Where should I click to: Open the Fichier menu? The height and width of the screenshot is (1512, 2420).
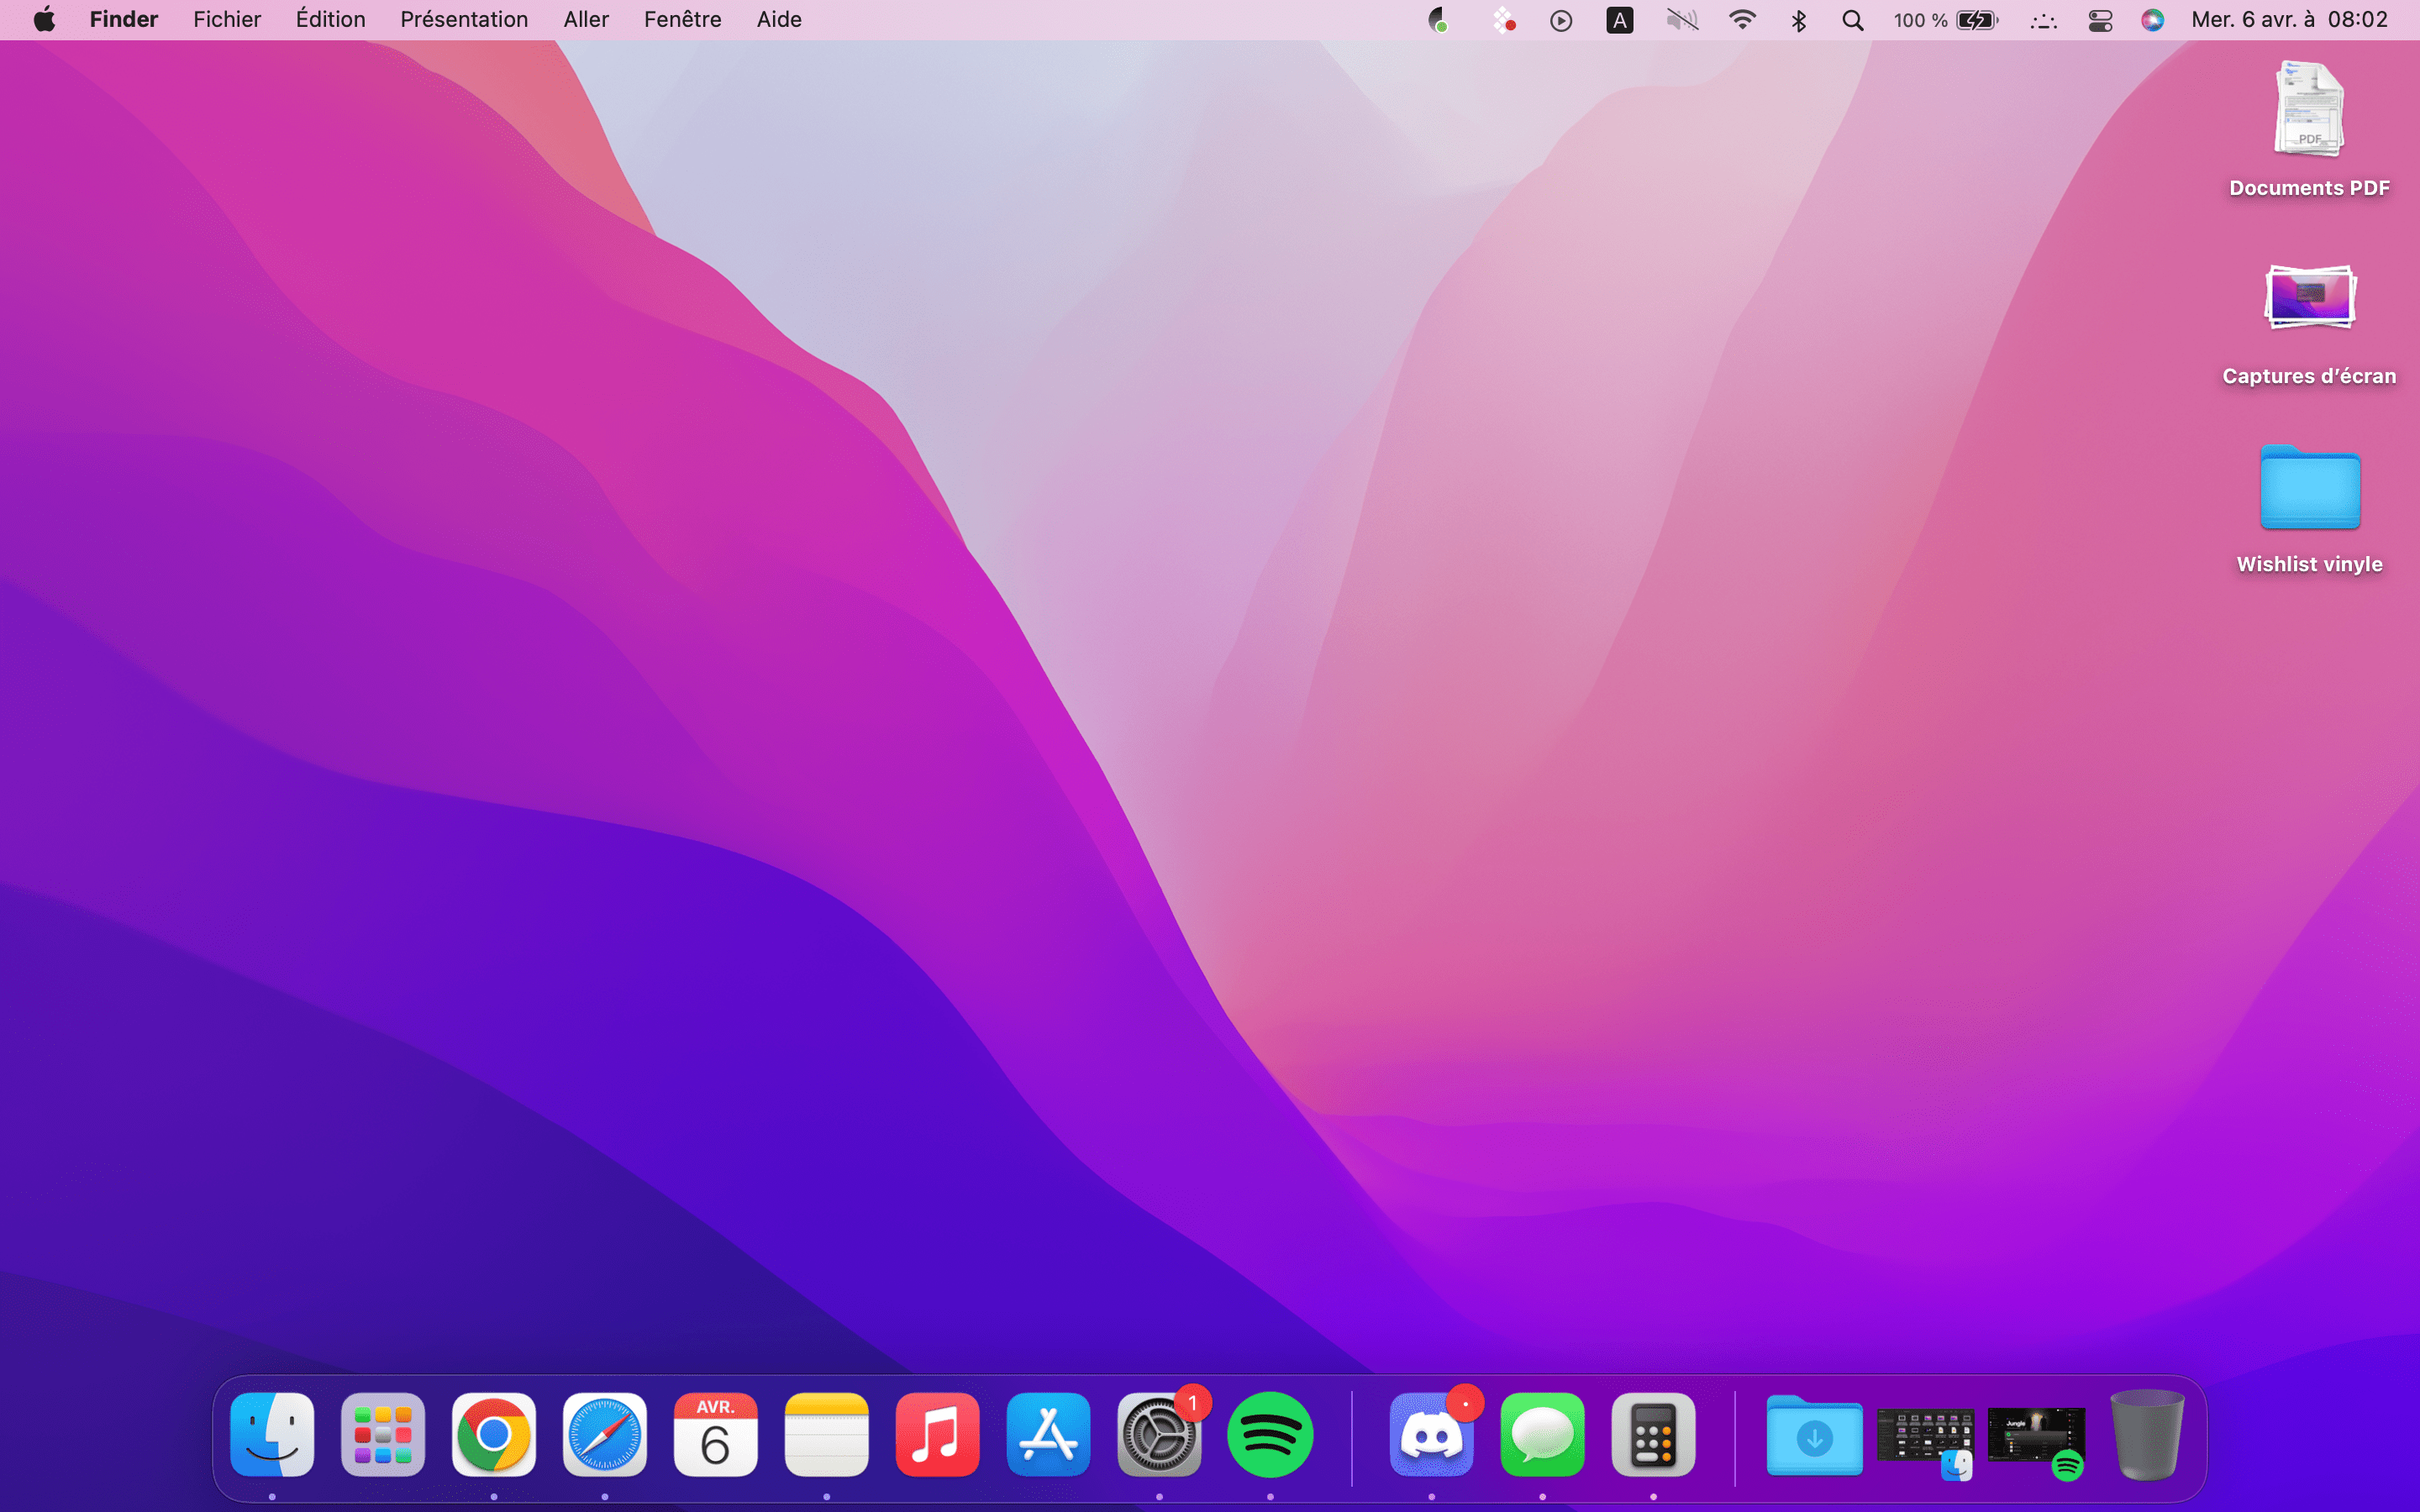pos(227,20)
